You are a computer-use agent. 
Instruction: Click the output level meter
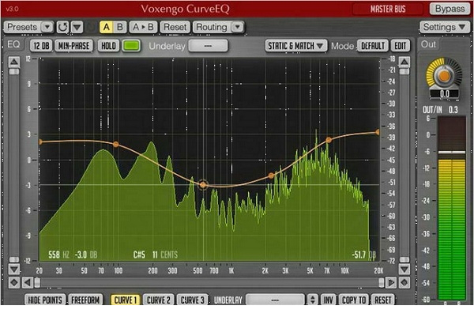(x=452, y=209)
